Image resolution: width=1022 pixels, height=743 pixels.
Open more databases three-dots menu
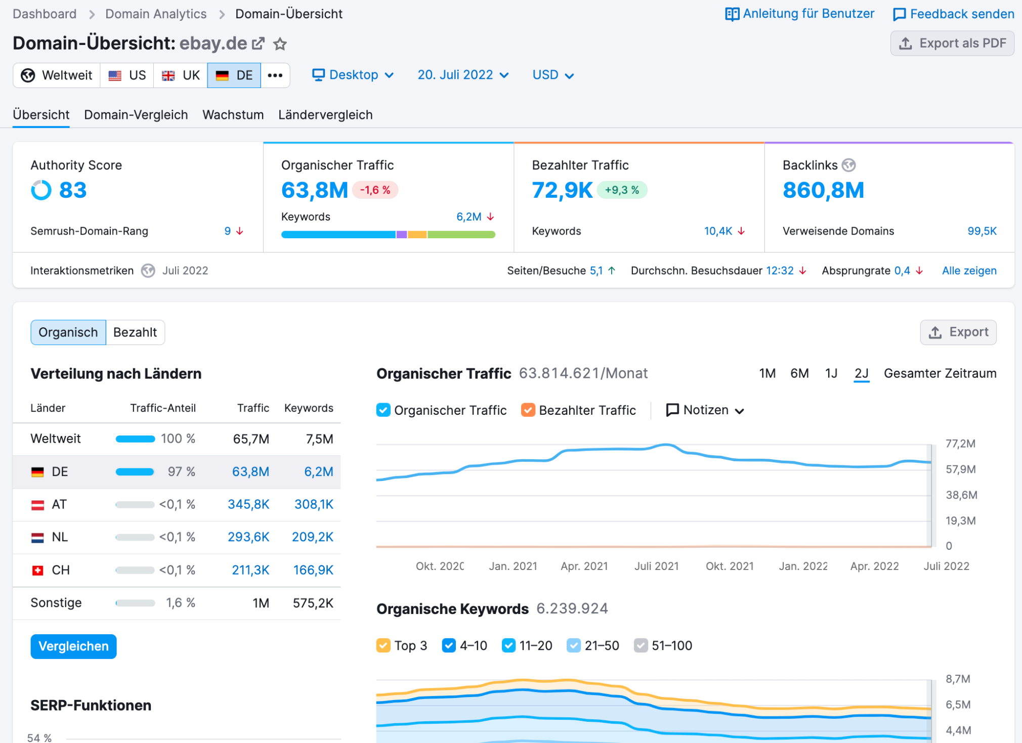275,75
